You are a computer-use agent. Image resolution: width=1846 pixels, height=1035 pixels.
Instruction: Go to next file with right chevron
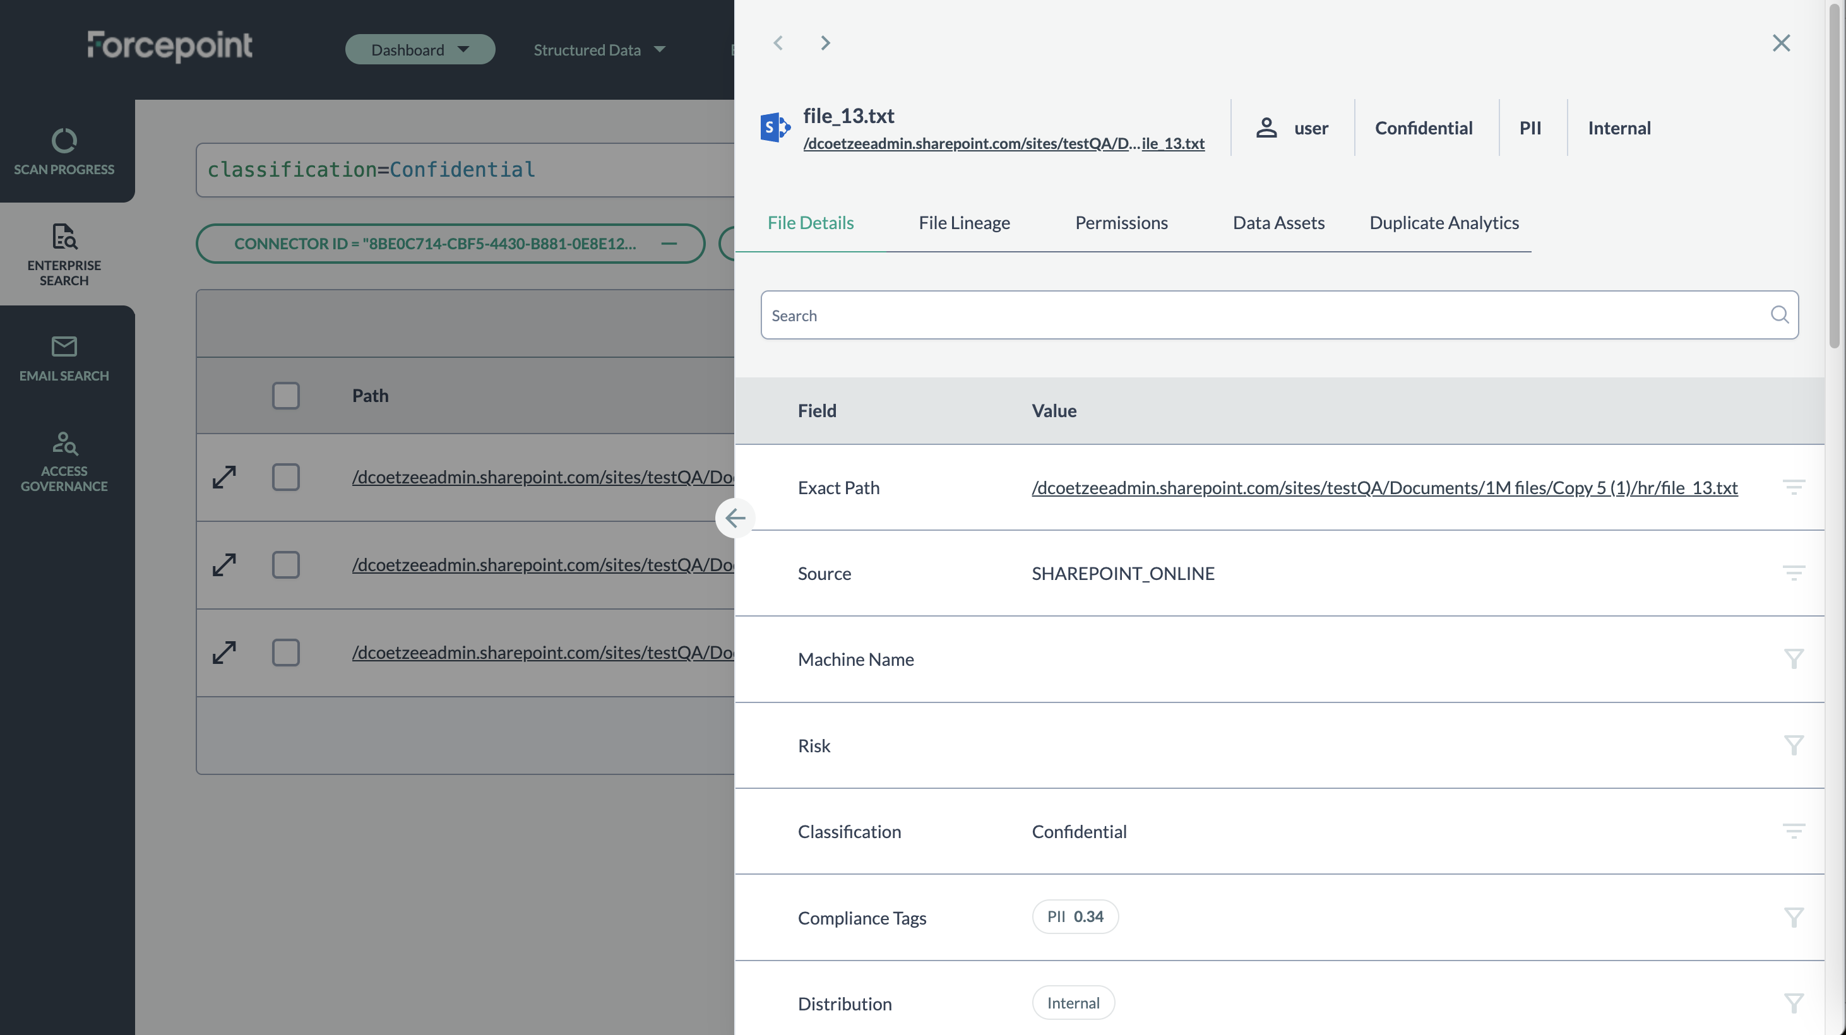pos(825,43)
